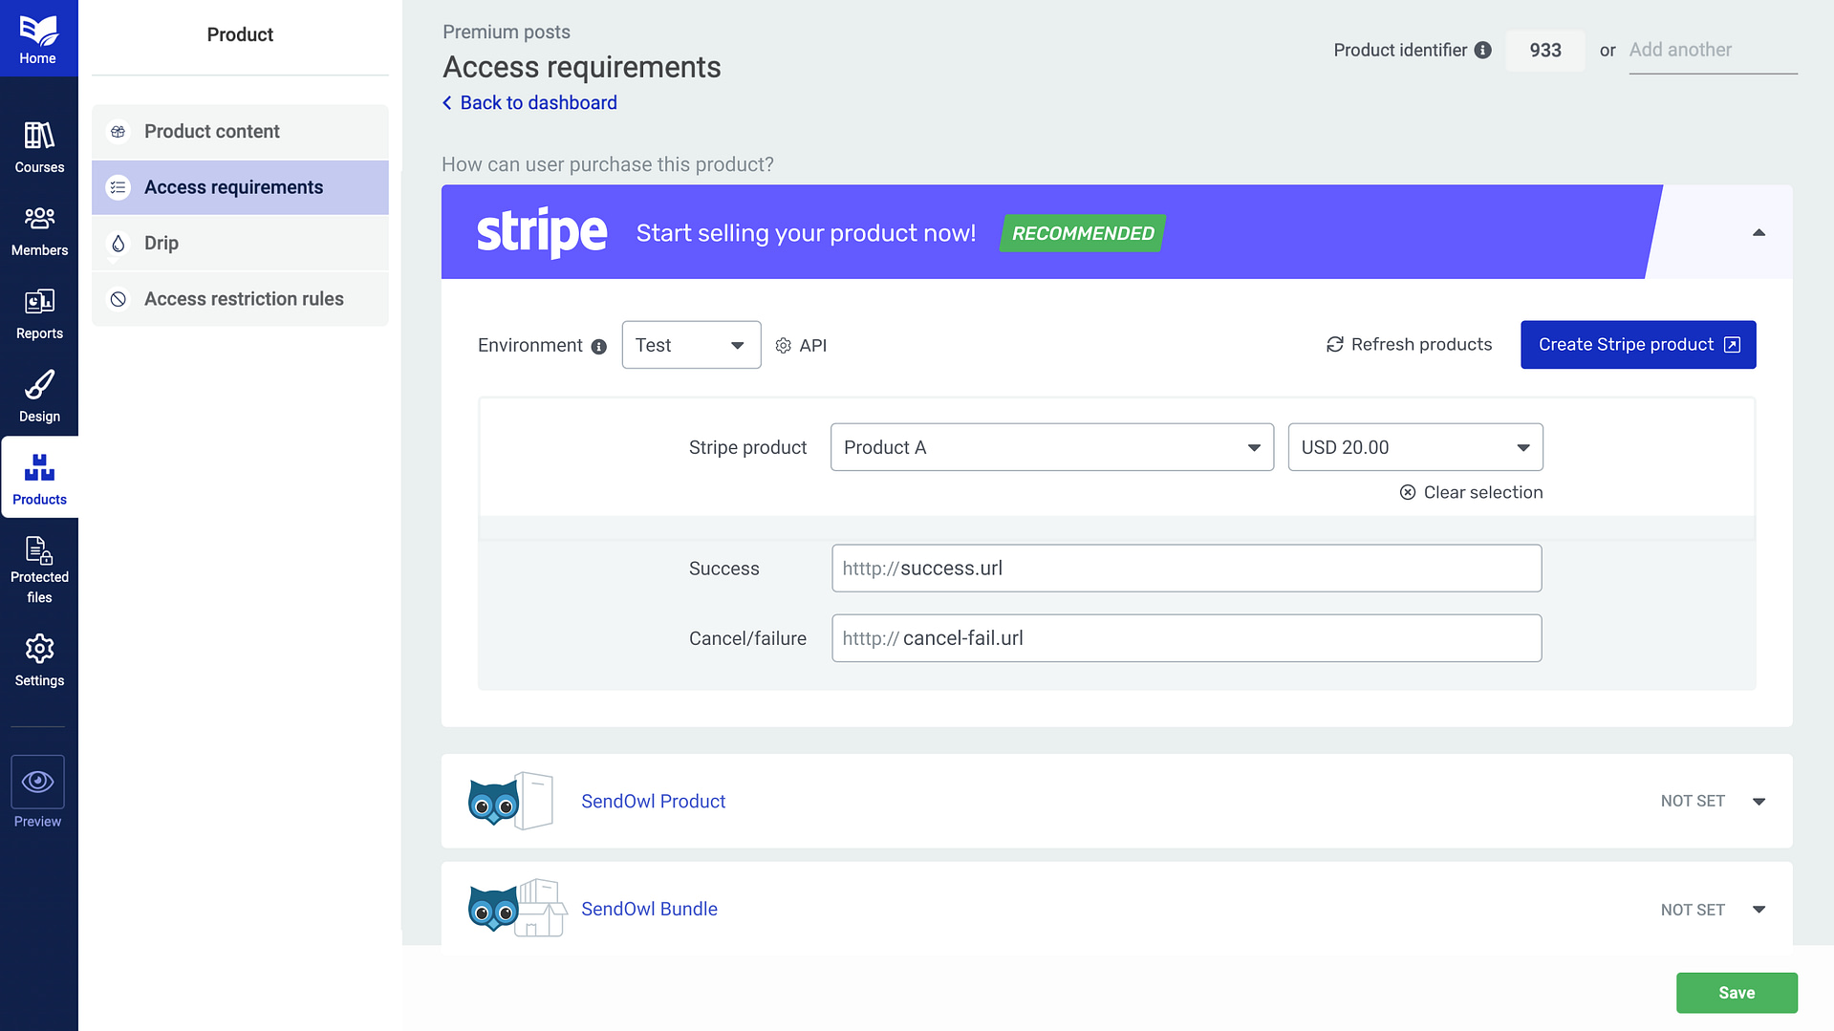Viewport: 1834px width, 1031px height.
Task: Toggle the Preview eye icon
Action: tap(38, 782)
